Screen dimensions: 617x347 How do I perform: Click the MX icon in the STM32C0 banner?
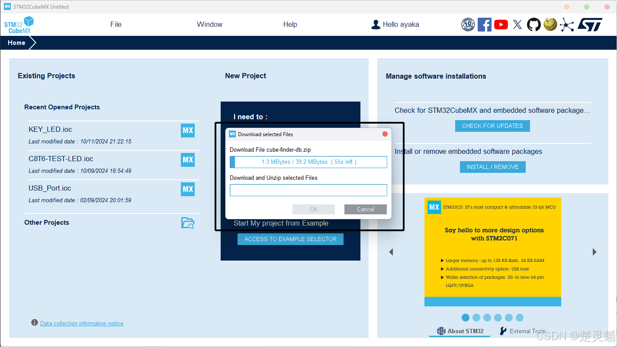(x=434, y=207)
